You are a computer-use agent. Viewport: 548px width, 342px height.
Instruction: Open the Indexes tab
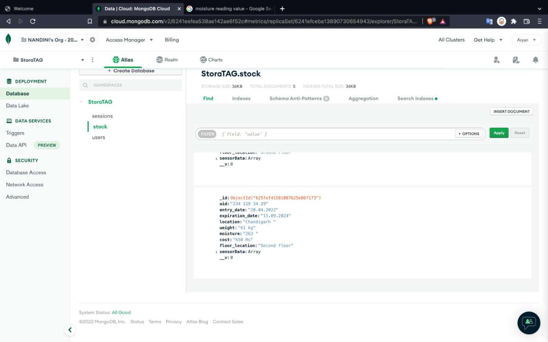pyautogui.click(x=241, y=98)
